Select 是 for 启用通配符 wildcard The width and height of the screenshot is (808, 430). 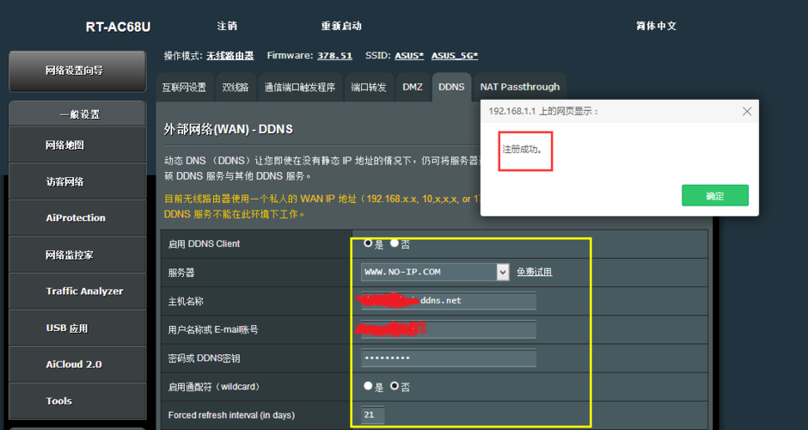coord(368,385)
